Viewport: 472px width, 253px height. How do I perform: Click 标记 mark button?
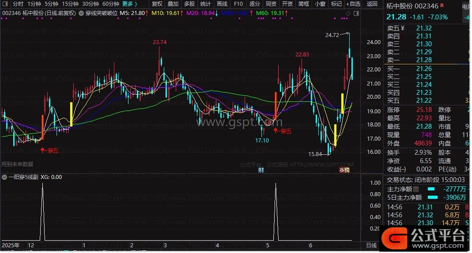[x=336, y=4]
